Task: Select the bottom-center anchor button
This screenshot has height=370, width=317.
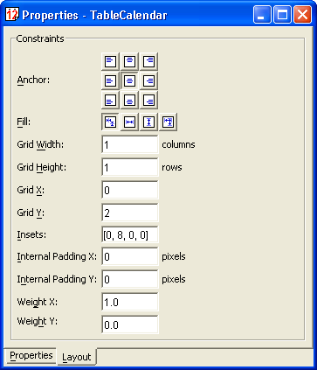Action: pos(129,101)
